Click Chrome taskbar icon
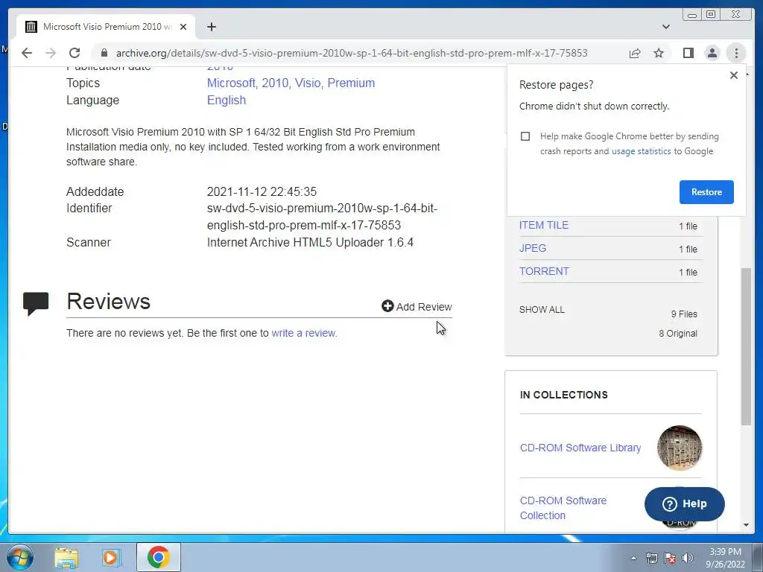This screenshot has width=763, height=572. coord(159,557)
